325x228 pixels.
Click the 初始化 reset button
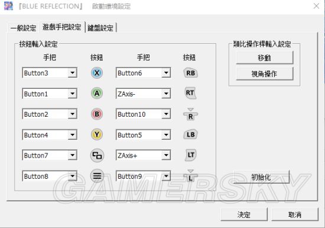pos(261,177)
